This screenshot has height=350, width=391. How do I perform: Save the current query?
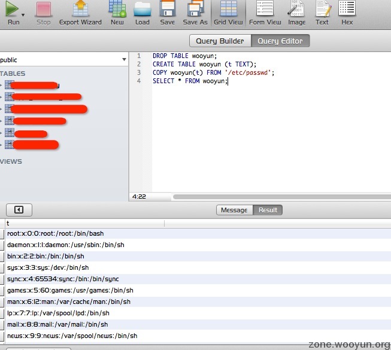point(168,12)
